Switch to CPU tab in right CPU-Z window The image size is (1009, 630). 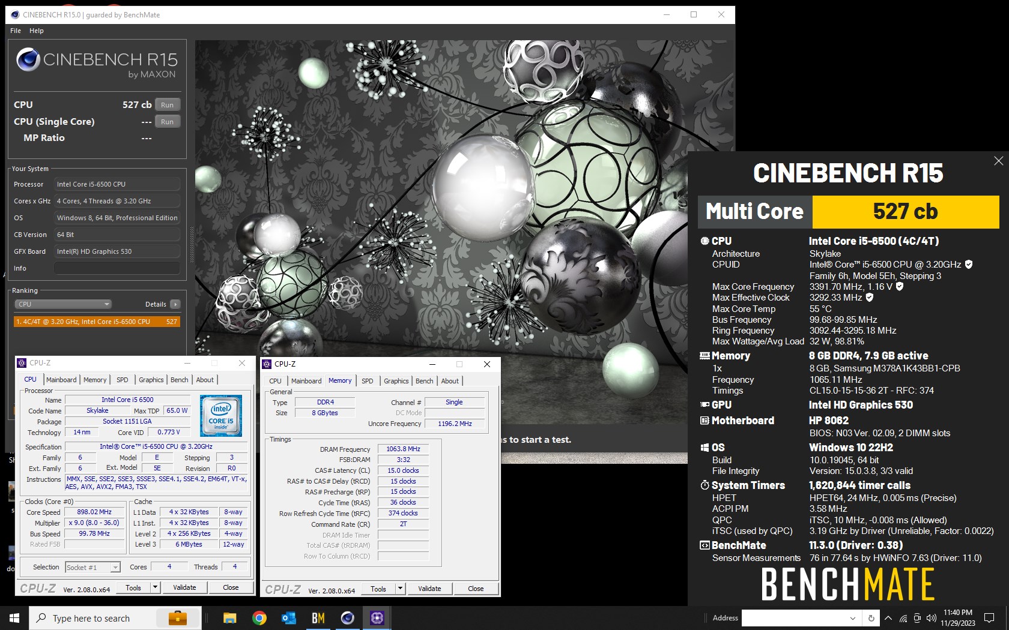[275, 381]
